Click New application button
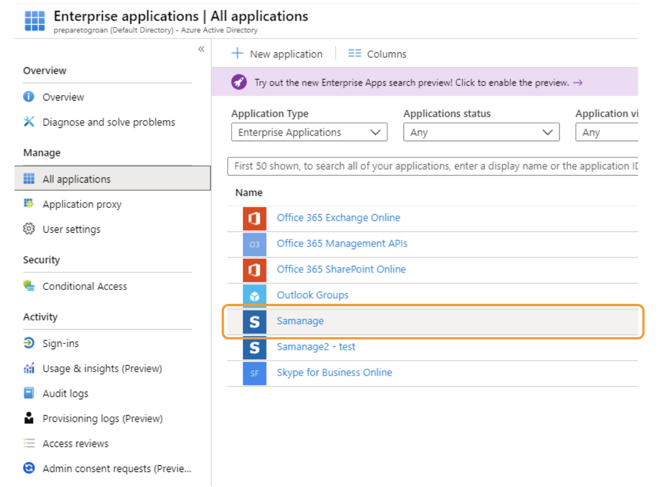The image size is (670, 487). [277, 54]
